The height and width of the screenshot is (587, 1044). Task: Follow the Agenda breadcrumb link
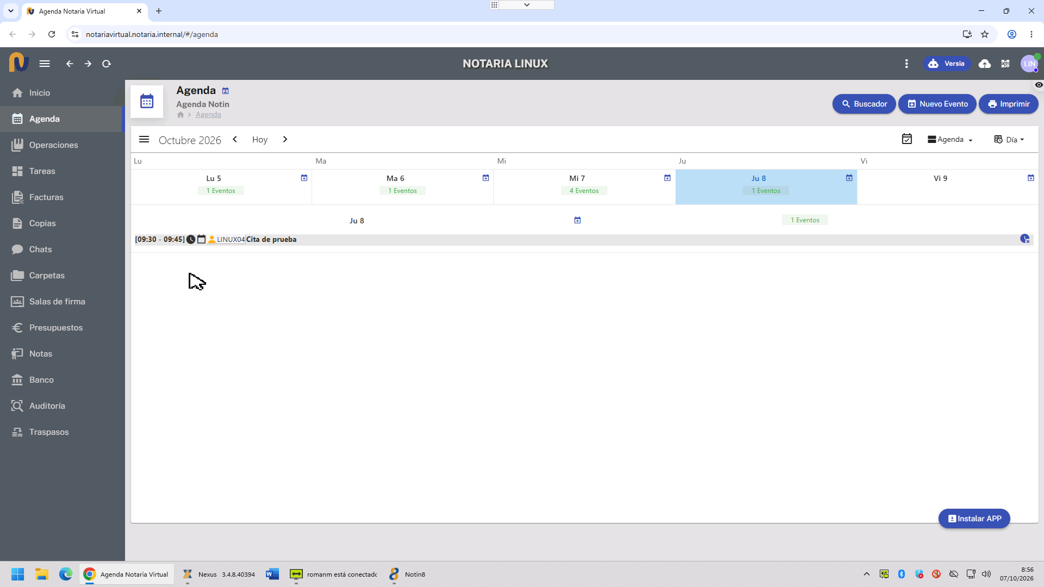point(208,114)
